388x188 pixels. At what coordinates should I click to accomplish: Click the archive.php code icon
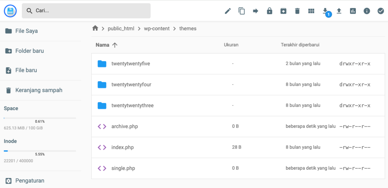pyautogui.click(x=102, y=126)
